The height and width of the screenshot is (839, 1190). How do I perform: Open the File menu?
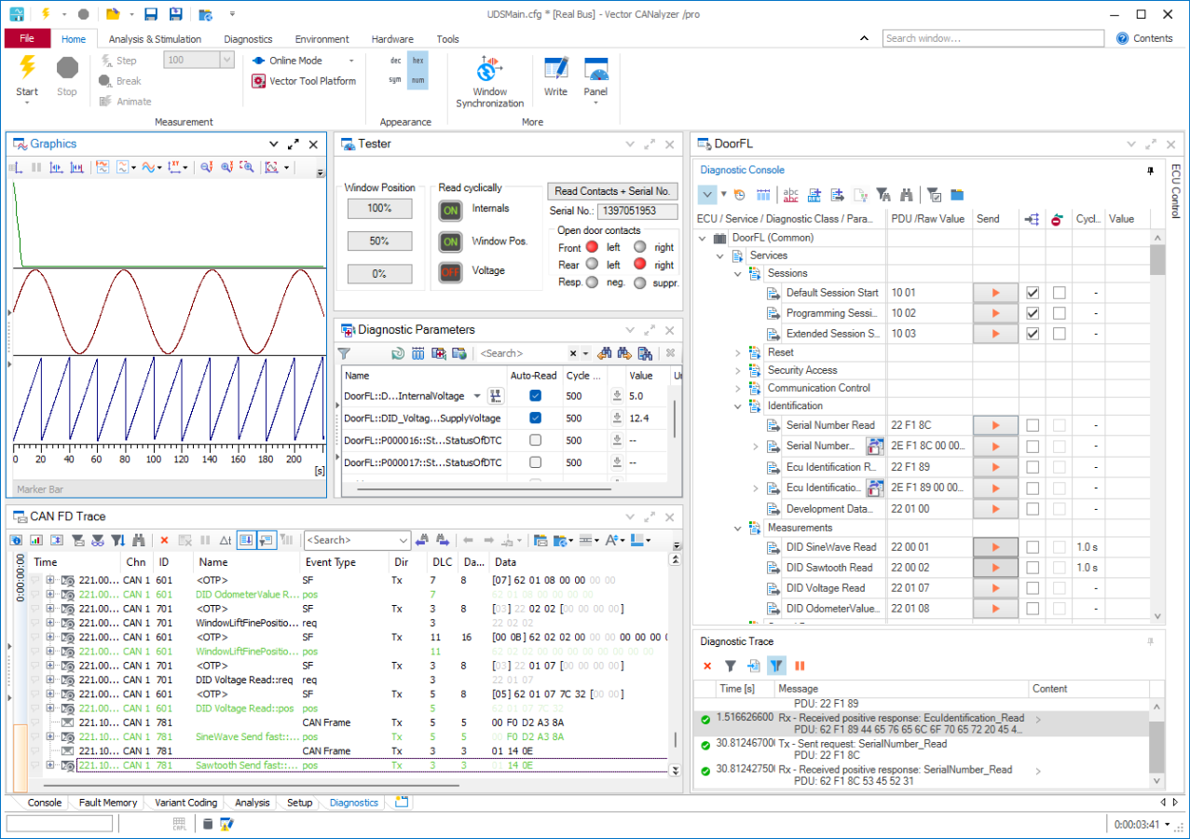pyautogui.click(x=27, y=38)
